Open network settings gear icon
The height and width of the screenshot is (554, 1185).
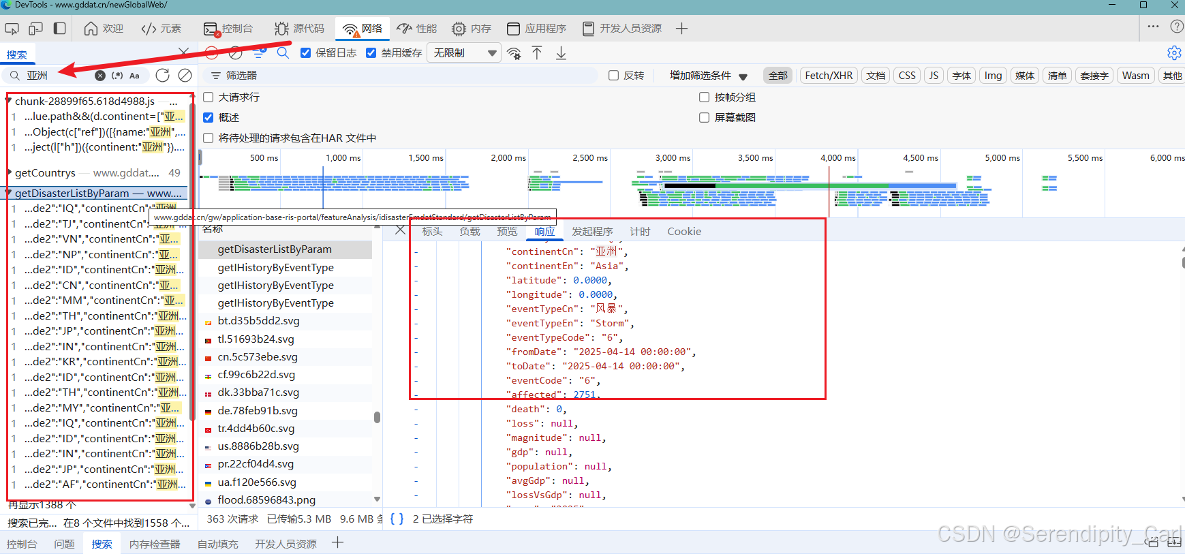click(x=1173, y=53)
